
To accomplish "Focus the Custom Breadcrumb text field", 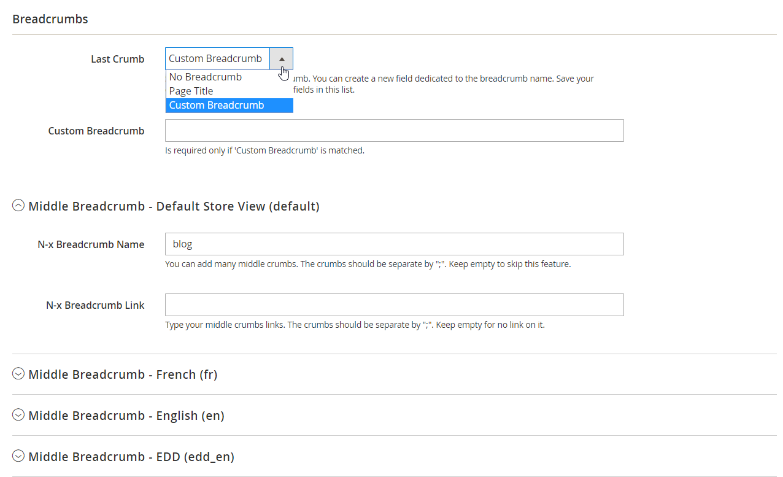I will tap(395, 131).
